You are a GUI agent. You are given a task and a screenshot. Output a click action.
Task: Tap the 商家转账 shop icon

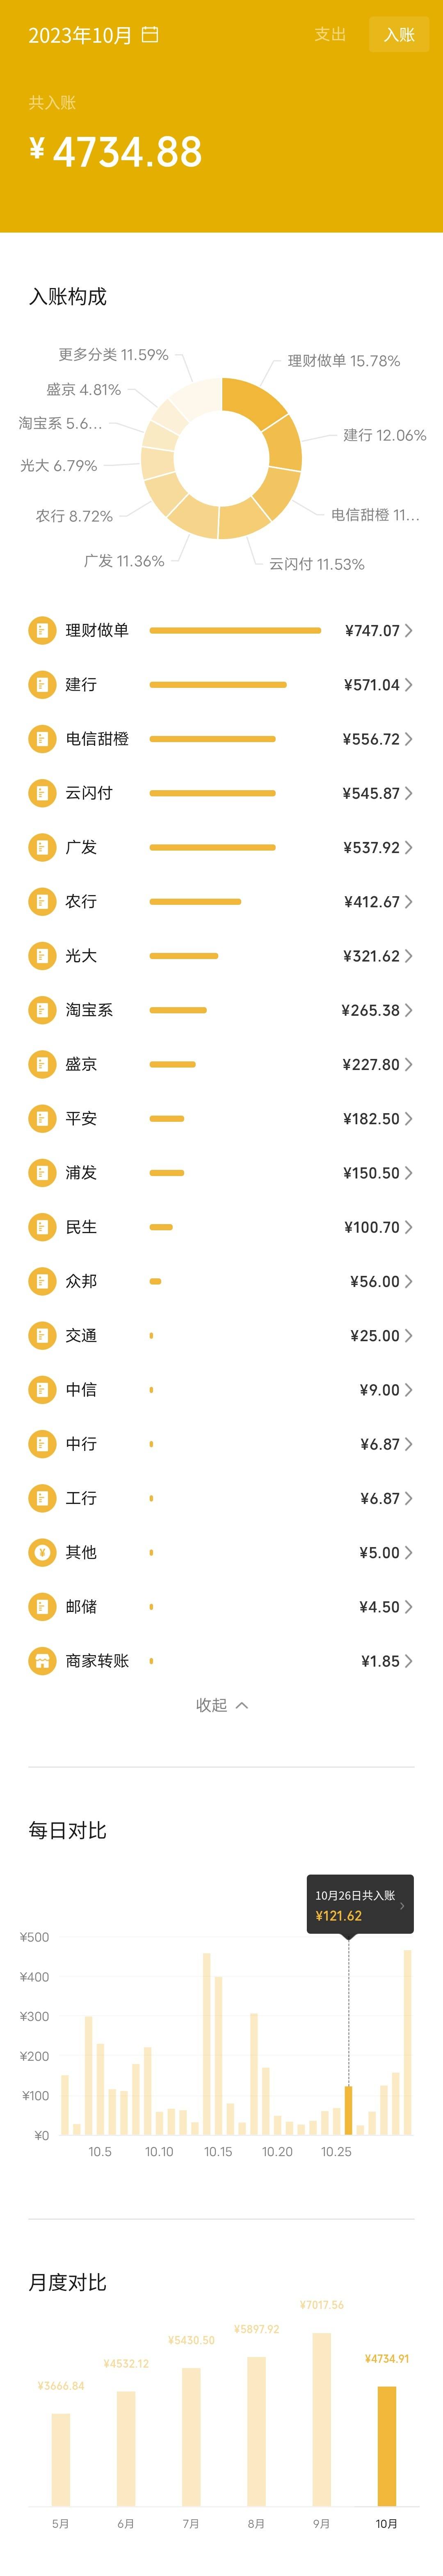tap(42, 1661)
